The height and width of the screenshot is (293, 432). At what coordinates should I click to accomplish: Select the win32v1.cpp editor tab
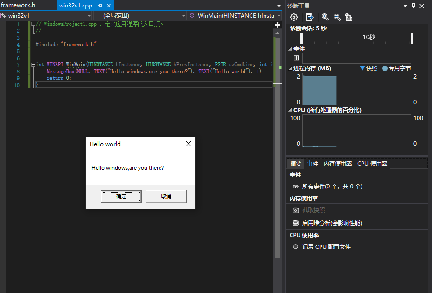(x=76, y=6)
